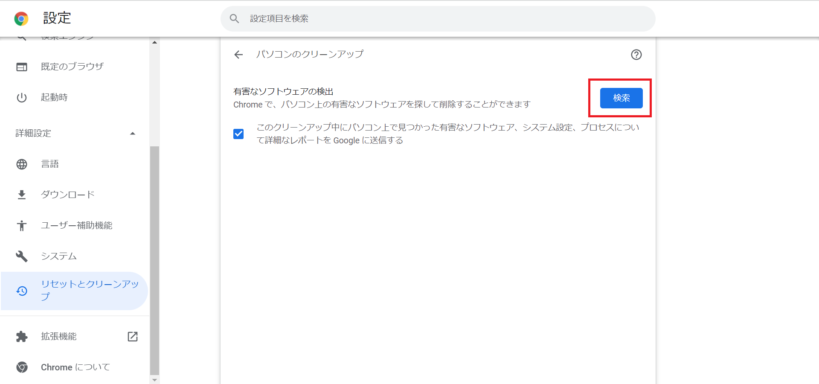Screen dimensions: 819x384
Task: Click the sidebar vertical scrollbar thumb
Action: pyautogui.click(x=154, y=260)
